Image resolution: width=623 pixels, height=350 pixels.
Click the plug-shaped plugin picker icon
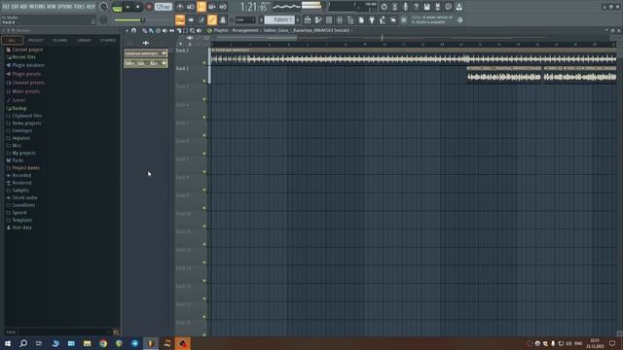(372, 19)
